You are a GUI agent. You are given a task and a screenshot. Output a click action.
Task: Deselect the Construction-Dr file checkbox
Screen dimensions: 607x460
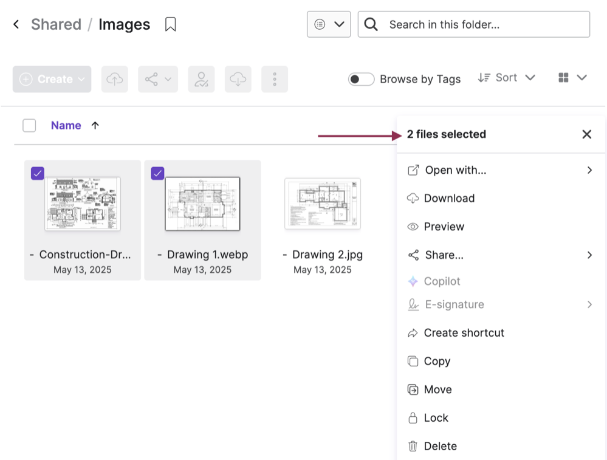click(37, 173)
